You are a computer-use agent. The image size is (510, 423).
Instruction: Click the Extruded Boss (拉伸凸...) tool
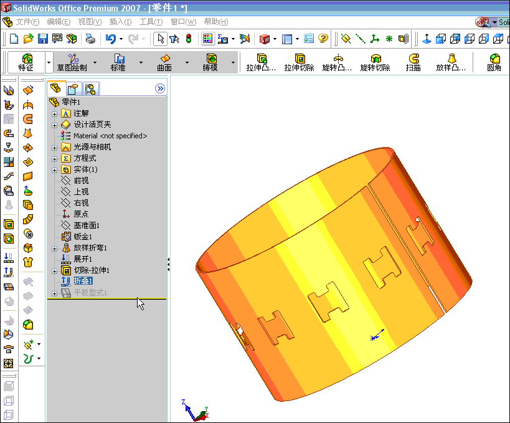tap(261, 62)
